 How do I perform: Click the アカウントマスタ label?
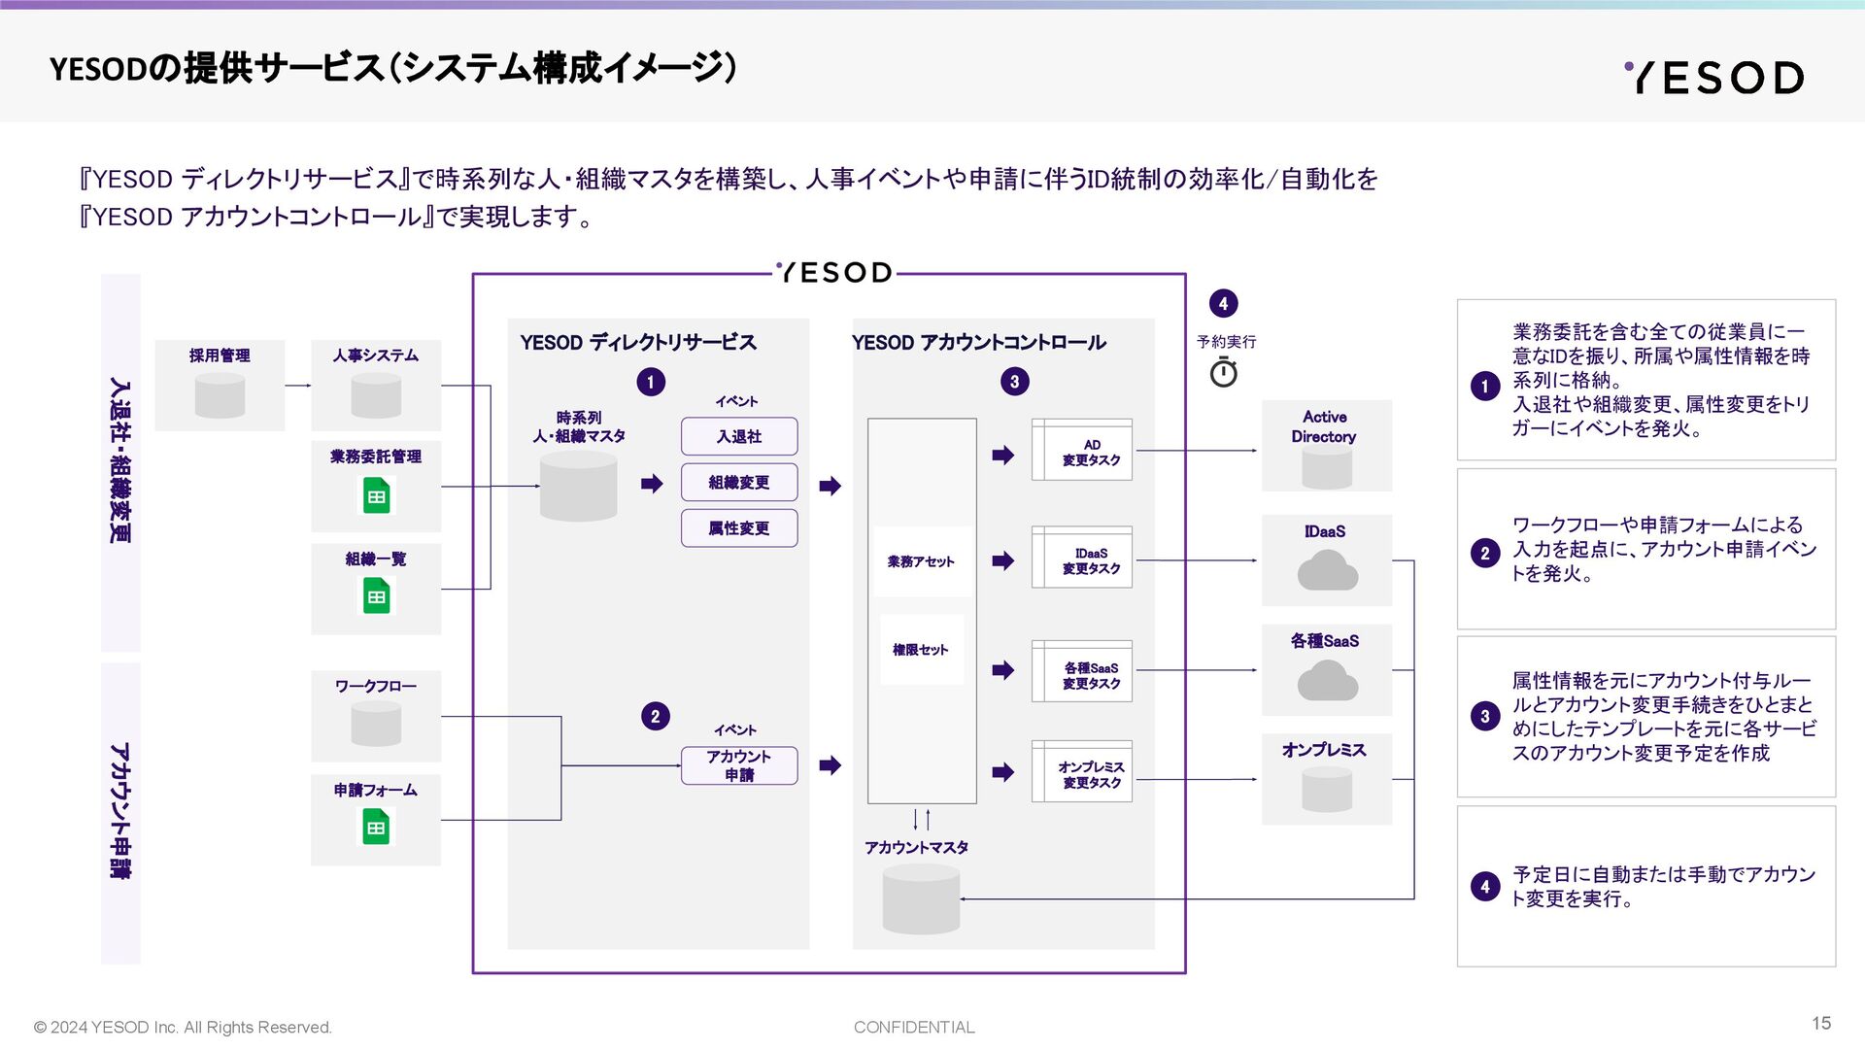(x=917, y=848)
